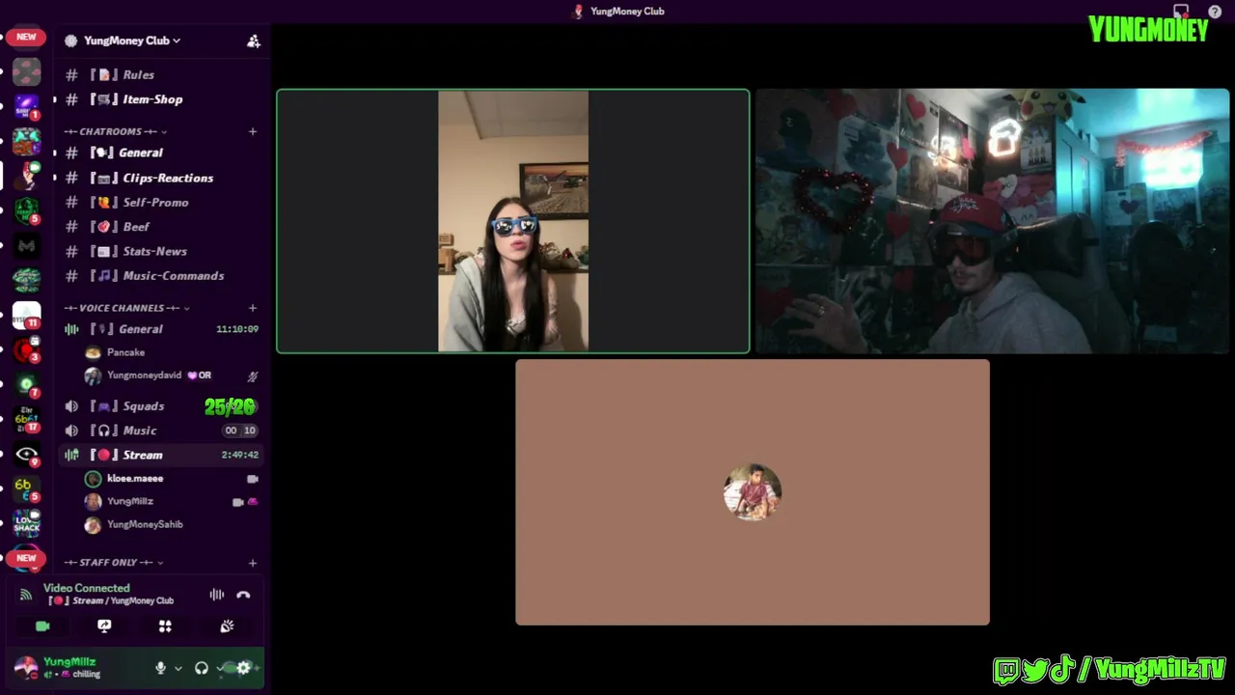Join the General voice channel

[159, 329]
